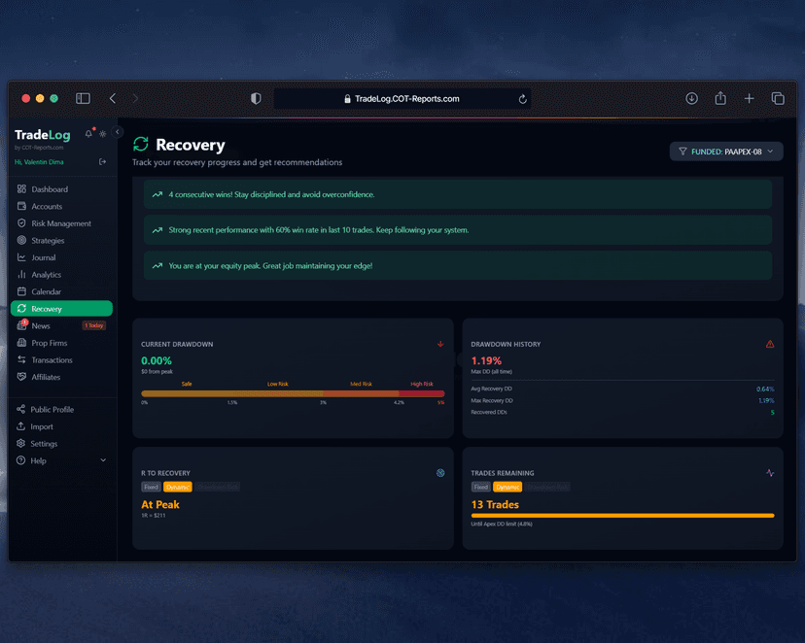Open the notification bell

[x=88, y=133]
